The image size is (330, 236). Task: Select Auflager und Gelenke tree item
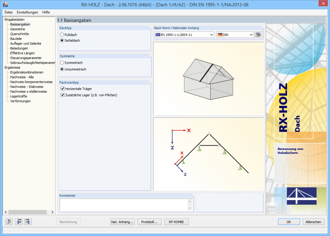click(26, 43)
